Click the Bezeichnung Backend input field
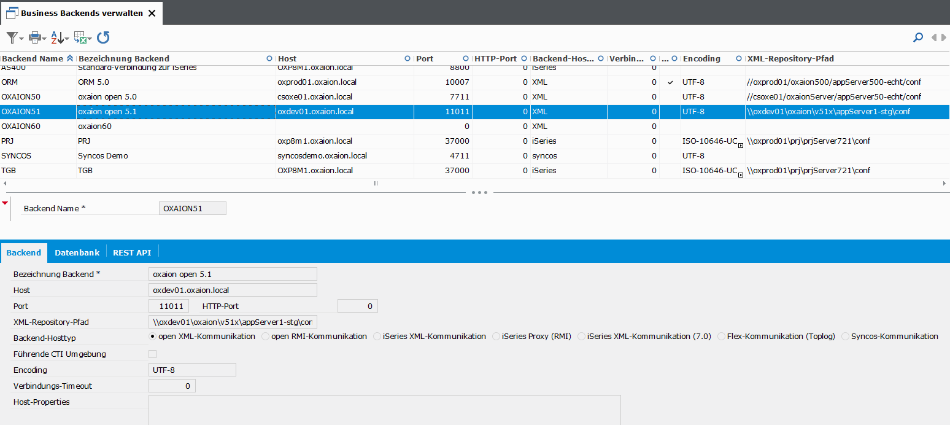950x425 pixels. pyautogui.click(x=233, y=274)
